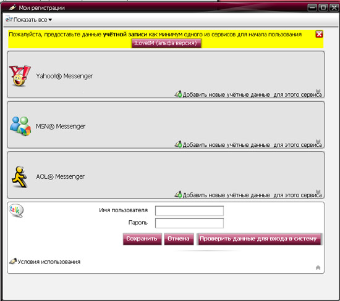Click the AOL running man icon

[x=20, y=176]
